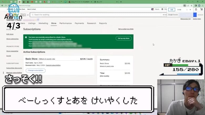Click the blue Search button

(195, 15)
